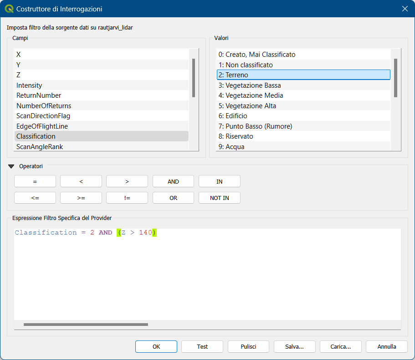The image size is (415, 360).
Task: Choose value 0: Creato, Mai Classificato
Action: [x=303, y=55]
